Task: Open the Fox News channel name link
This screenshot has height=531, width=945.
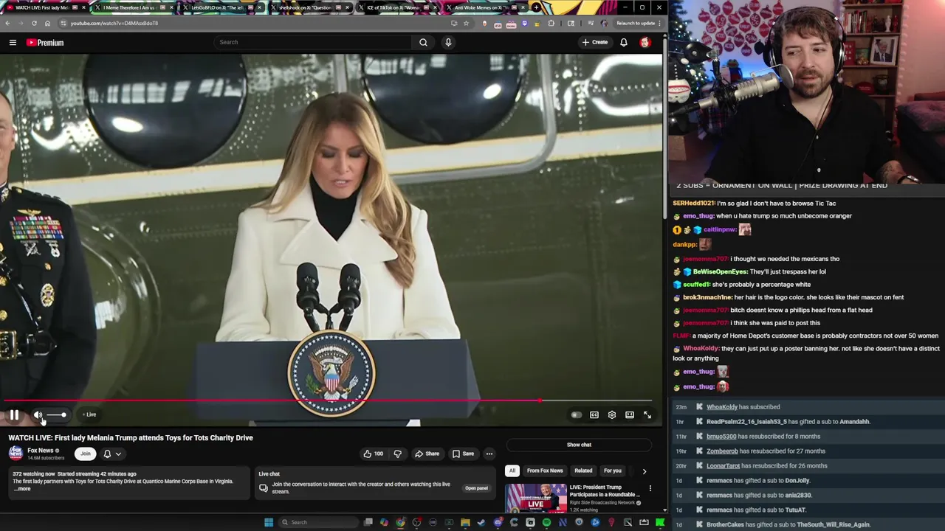Action: tap(41, 451)
